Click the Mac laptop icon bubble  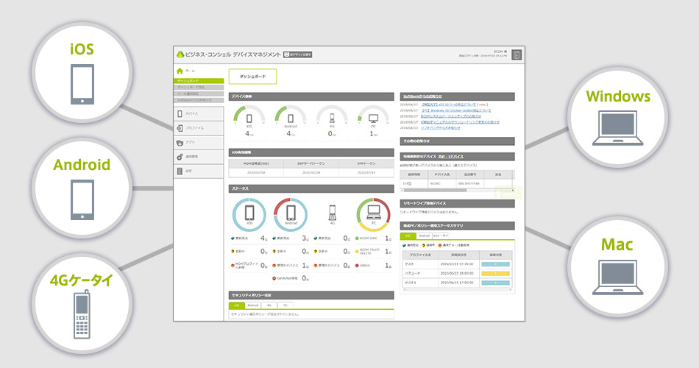618,266
